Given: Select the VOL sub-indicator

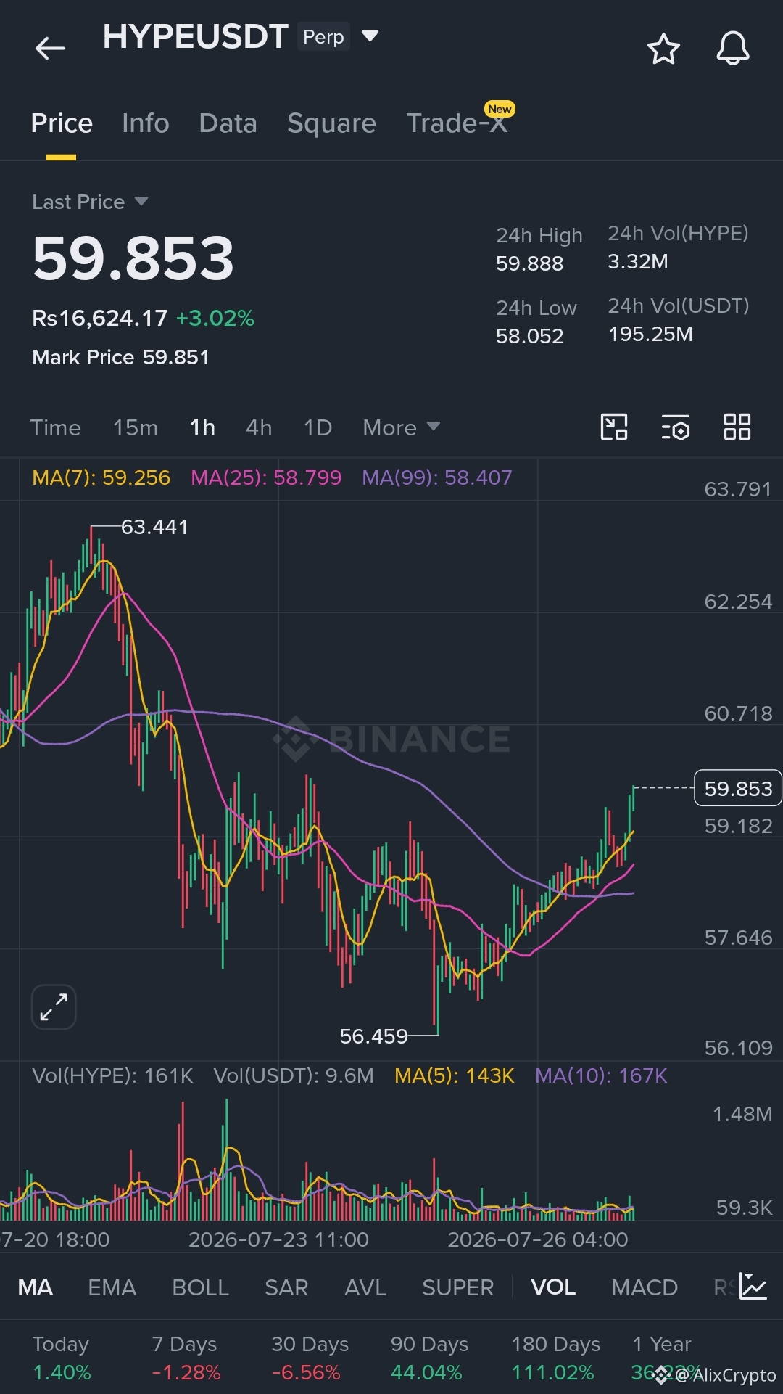Looking at the screenshot, I should click(553, 1287).
